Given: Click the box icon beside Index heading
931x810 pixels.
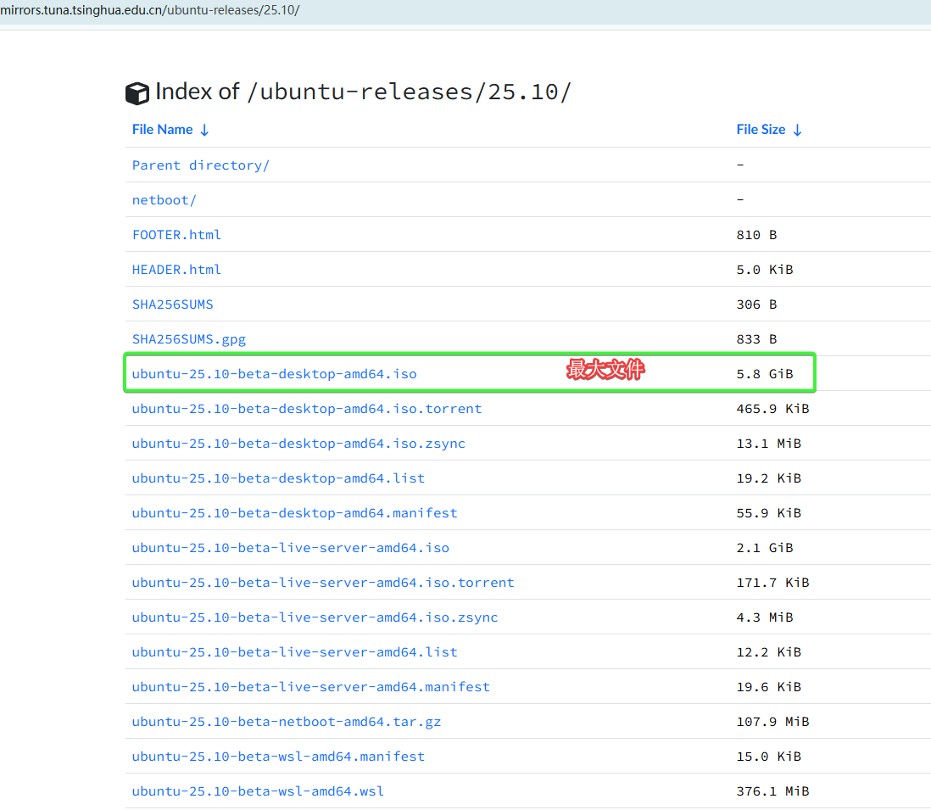Looking at the screenshot, I should (137, 93).
